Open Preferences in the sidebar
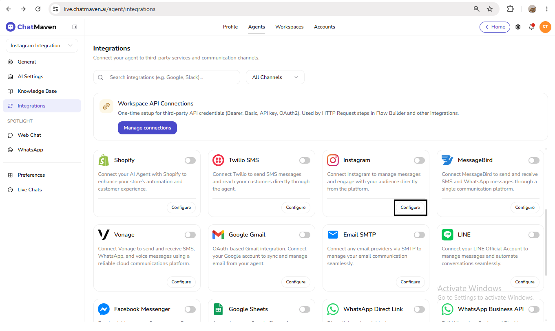Image resolution: width=555 pixels, height=331 pixels. pyautogui.click(x=42, y=175)
